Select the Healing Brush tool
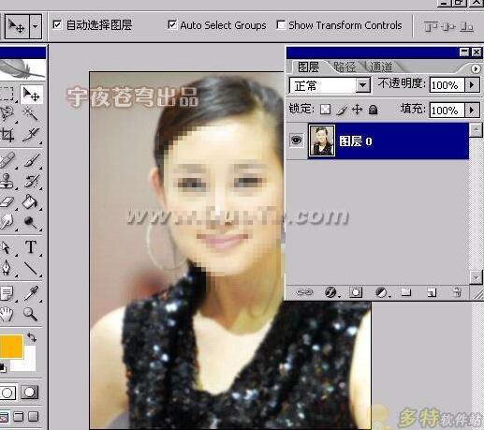The image size is (484, 430). tap(7, 160)
